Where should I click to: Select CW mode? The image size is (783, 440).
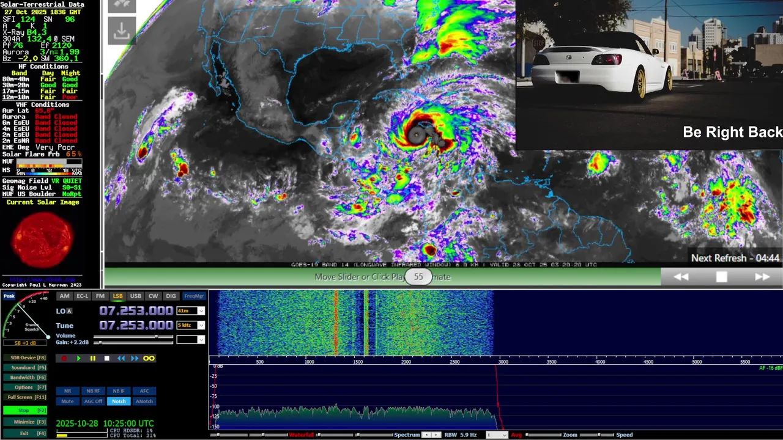(x=153, y=296)
